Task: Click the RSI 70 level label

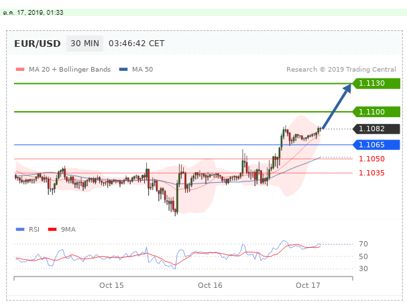Action: click(363, 244)
